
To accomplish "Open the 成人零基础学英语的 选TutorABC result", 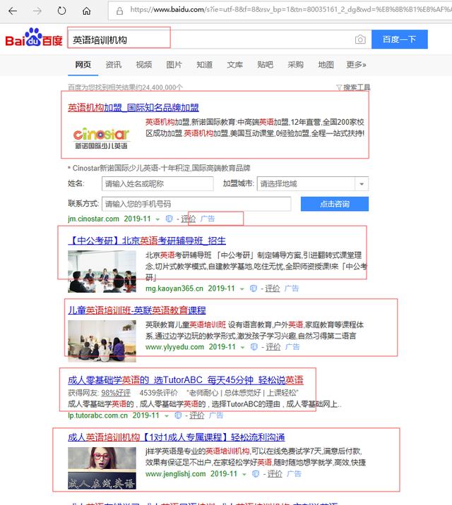I will [185, 380].
